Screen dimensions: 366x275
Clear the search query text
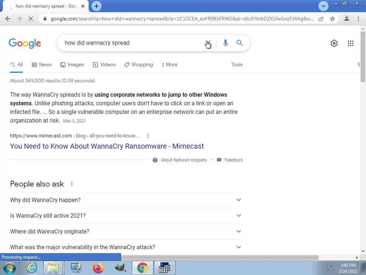[208, 43]
